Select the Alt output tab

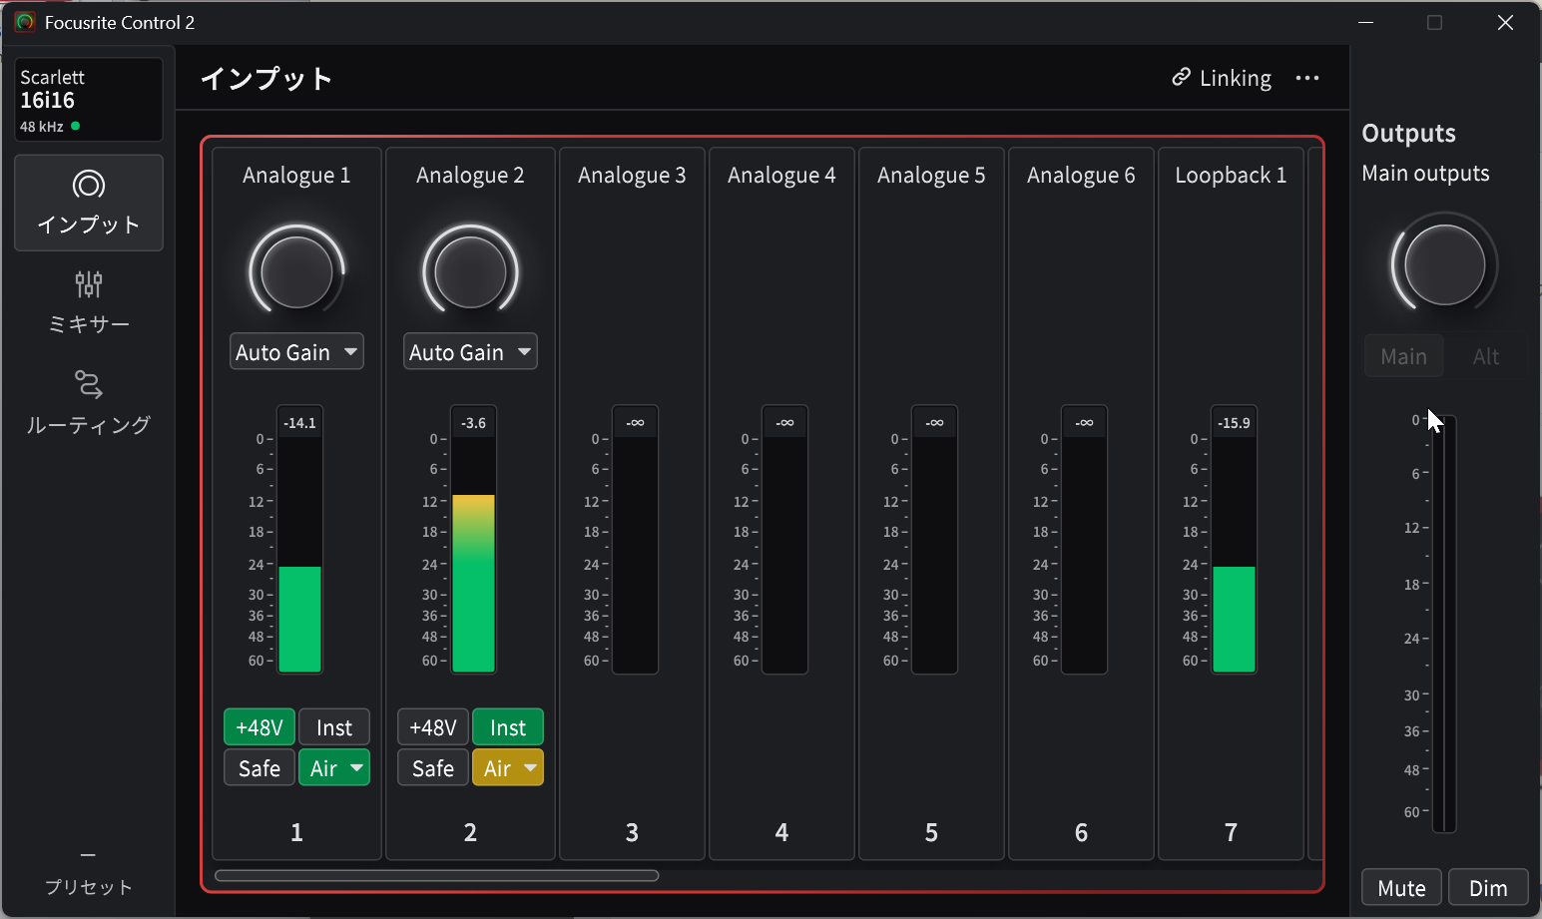coord(1485,356)
